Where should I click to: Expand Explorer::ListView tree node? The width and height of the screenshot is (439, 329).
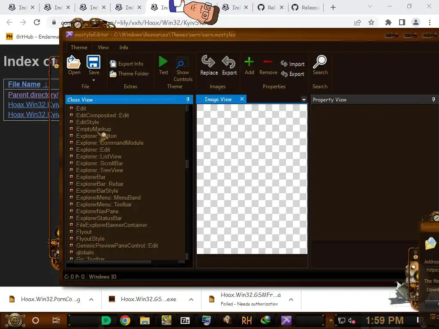[x=72, y=156]
